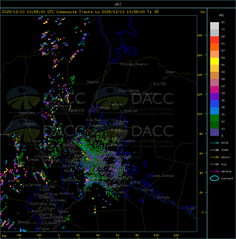The height and width of the screenshot is (239, 236).
Task: Click the white 30HM track arrow
Action: pos(214,150)
